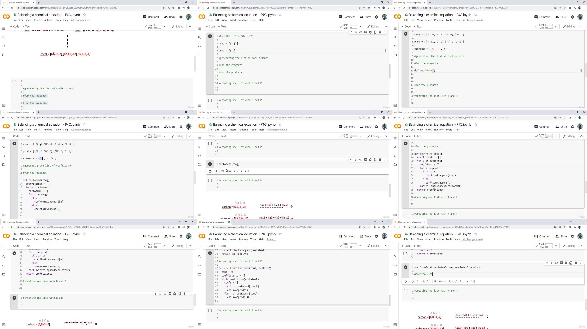Open cell settings gear in 'reag = [{},{}]' cell toolbar
This screenshot has height=329, width=587.
click(x=370, y=32)
